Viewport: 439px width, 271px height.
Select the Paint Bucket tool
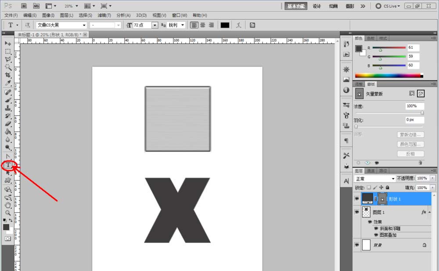click(8, 131)
